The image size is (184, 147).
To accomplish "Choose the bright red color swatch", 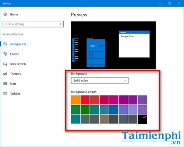I will [x=85, y=100].
